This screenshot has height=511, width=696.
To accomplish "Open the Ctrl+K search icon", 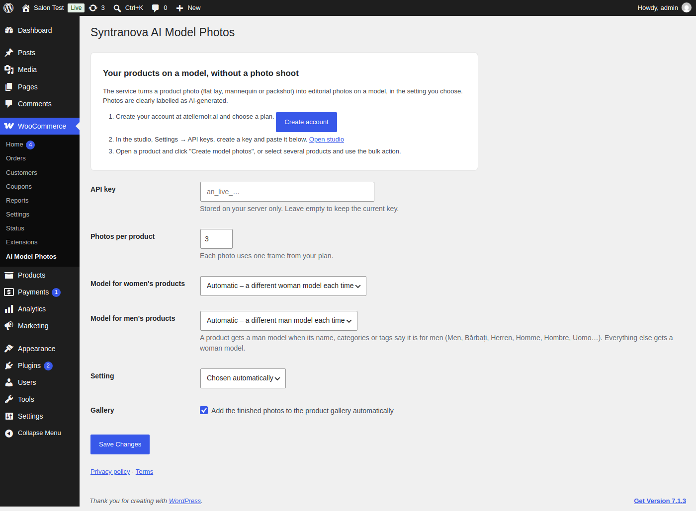I will coord(117,8).
